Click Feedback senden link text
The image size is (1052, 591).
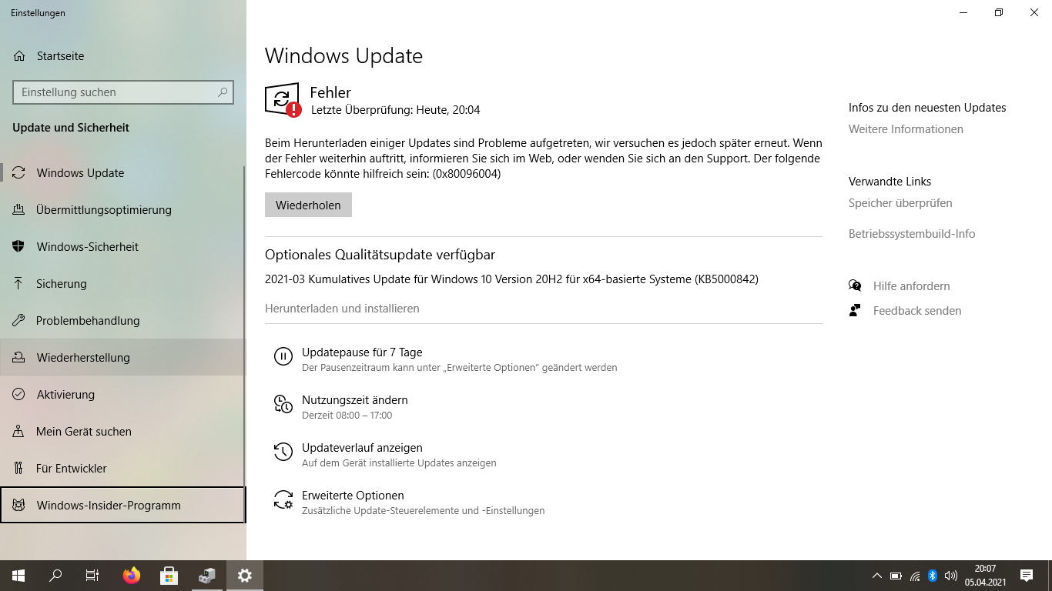(x=917, y=311)
